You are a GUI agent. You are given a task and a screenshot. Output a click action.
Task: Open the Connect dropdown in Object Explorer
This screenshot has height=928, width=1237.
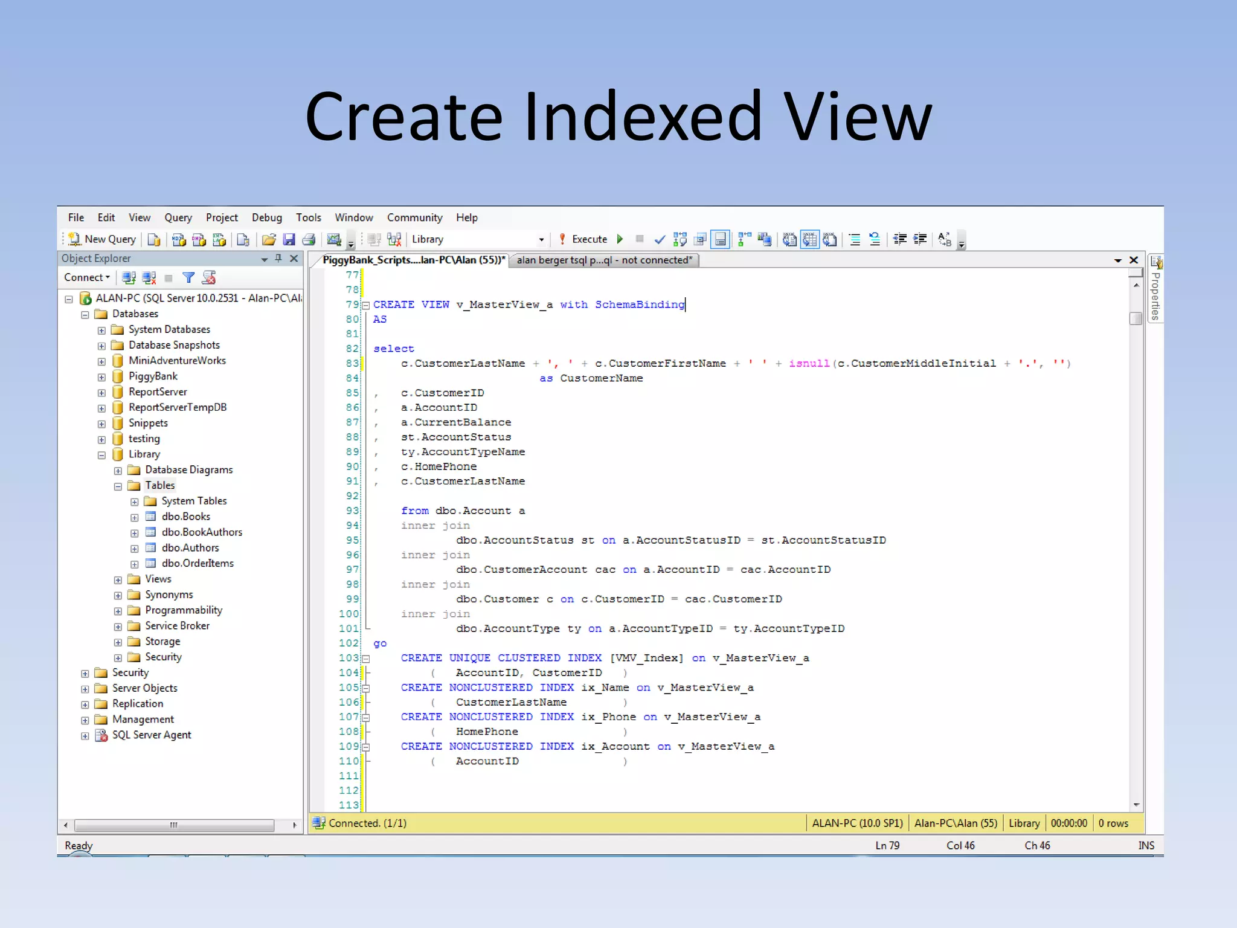tap(87, 277)
